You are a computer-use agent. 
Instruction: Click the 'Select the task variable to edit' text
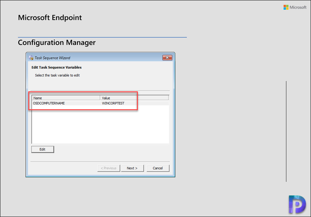click(57, 75)
